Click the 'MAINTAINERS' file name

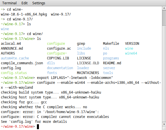(88, 73)
